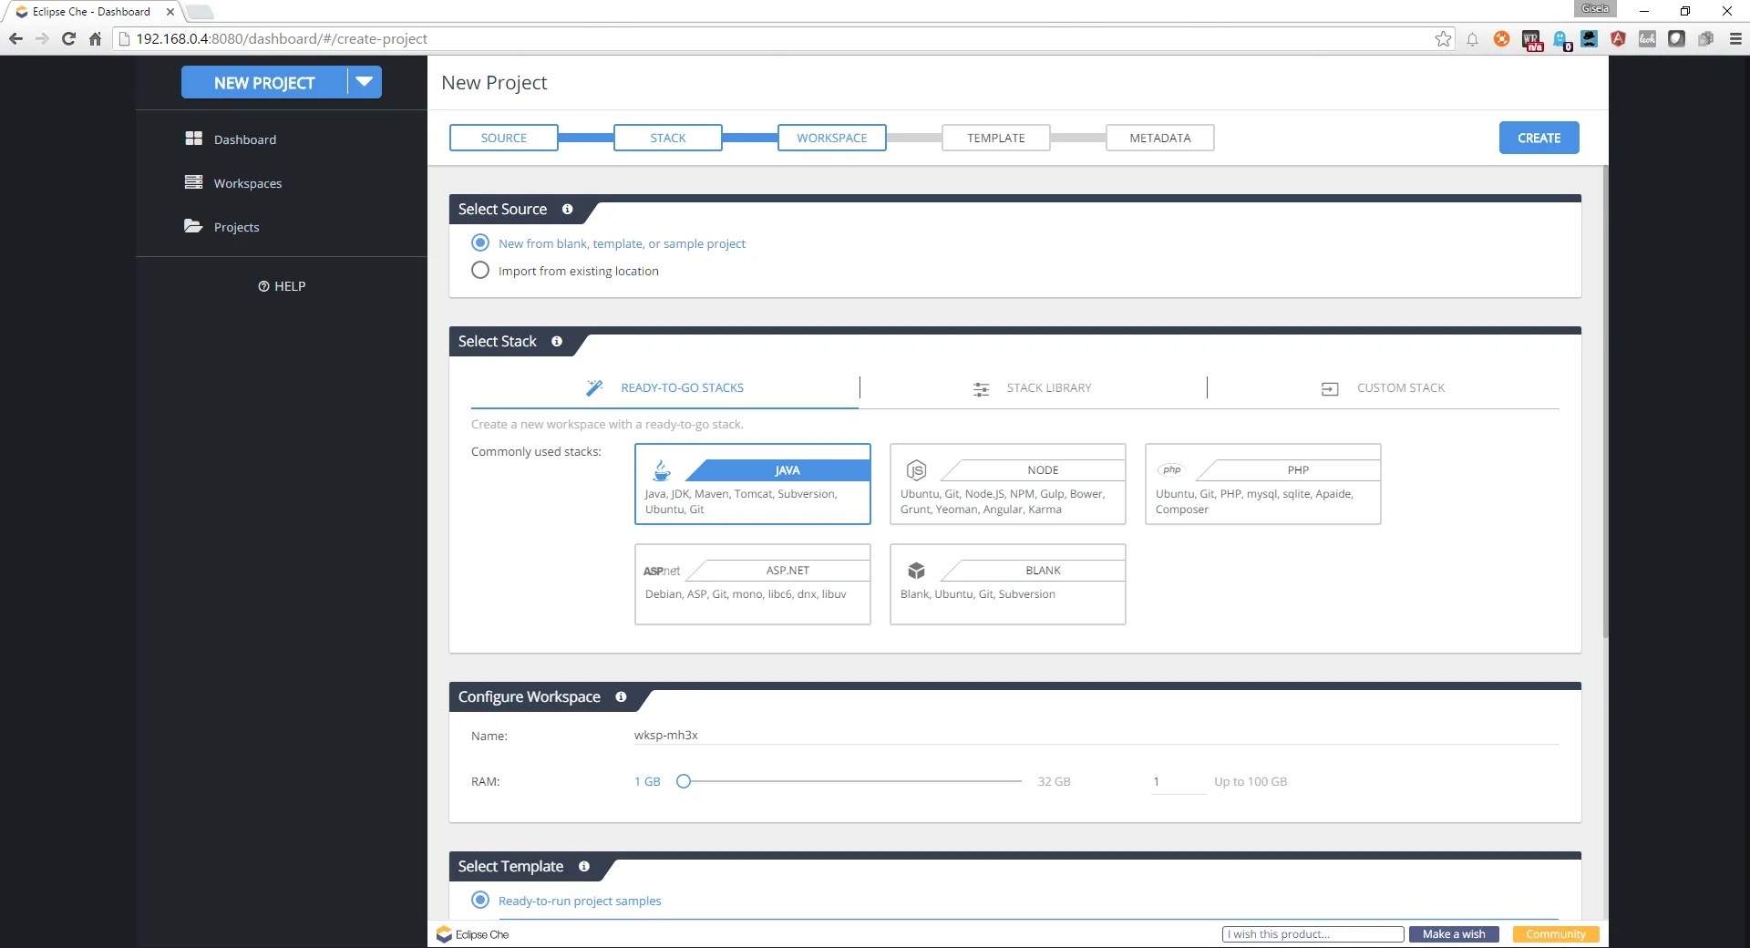
Task: Click the Gisela profile button
Action: (x=1595, y=8)
